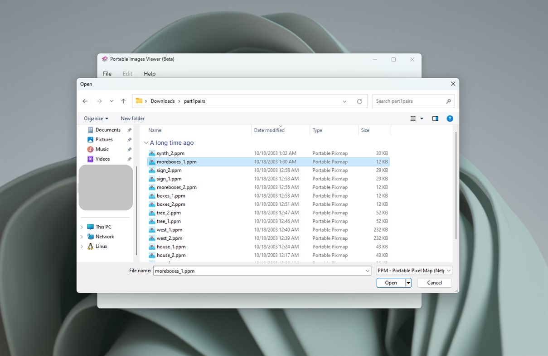Open the Open button's split arrow

(408, 283)
